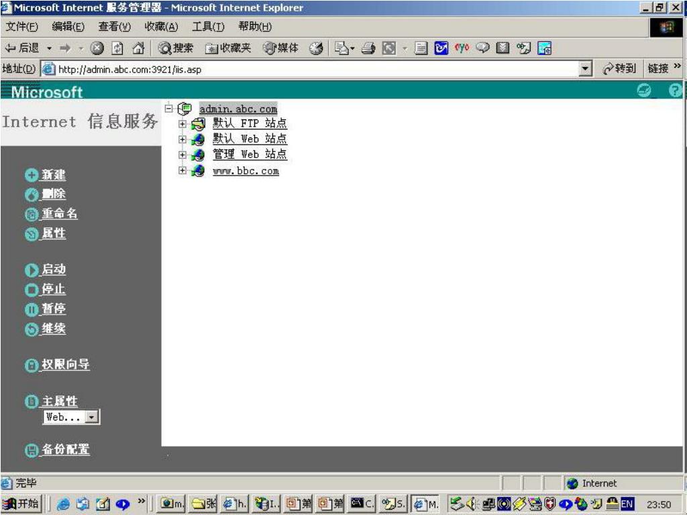Viewport: 687px width, 515px height.
Task: Click the globe icon beside www.bbc.com
Action: pos(198,170)
